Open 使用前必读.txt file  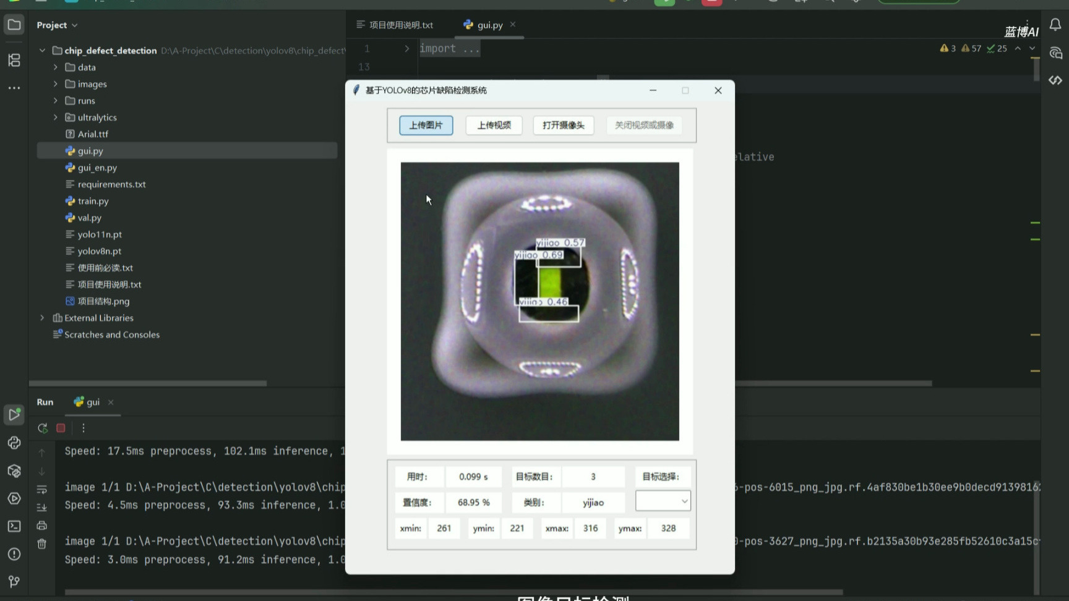click(105, 268)
